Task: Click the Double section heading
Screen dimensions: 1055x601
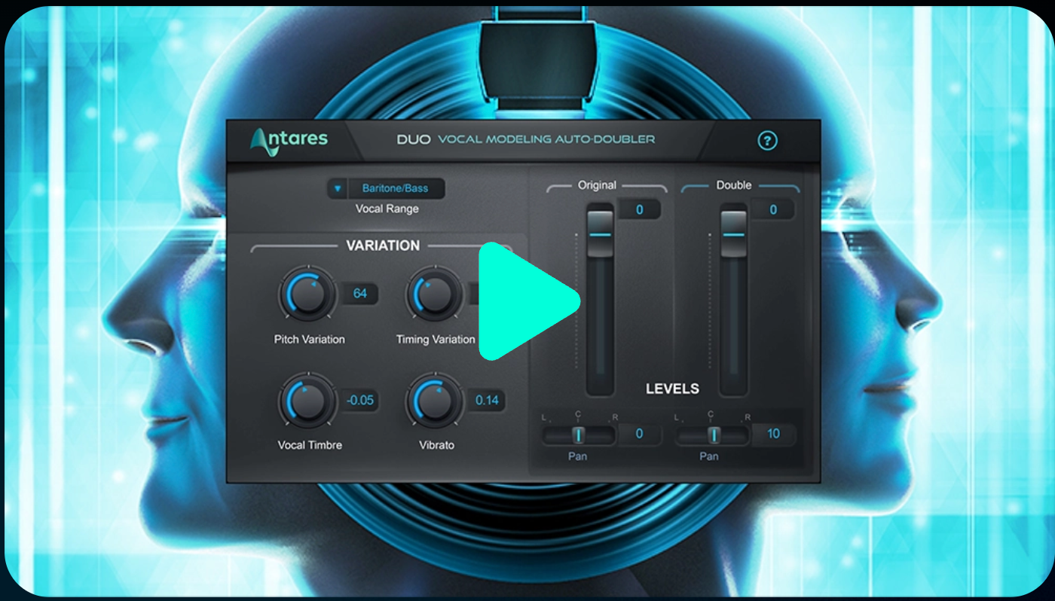Action: pos(734,185)
